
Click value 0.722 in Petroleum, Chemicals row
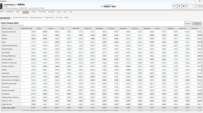[33, 63]
